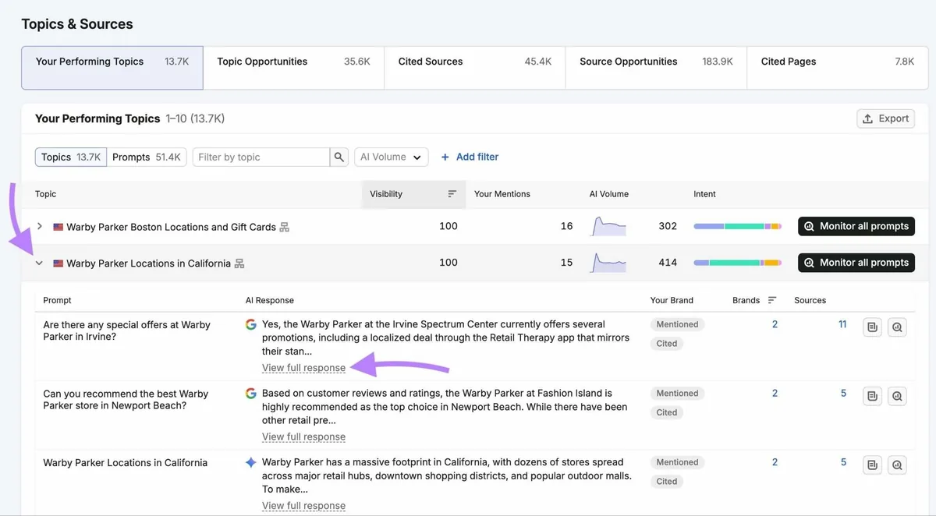Click AI Volume trend chart for Boston Locations topic
936x516 pixels.
click(x=609, y=226)
